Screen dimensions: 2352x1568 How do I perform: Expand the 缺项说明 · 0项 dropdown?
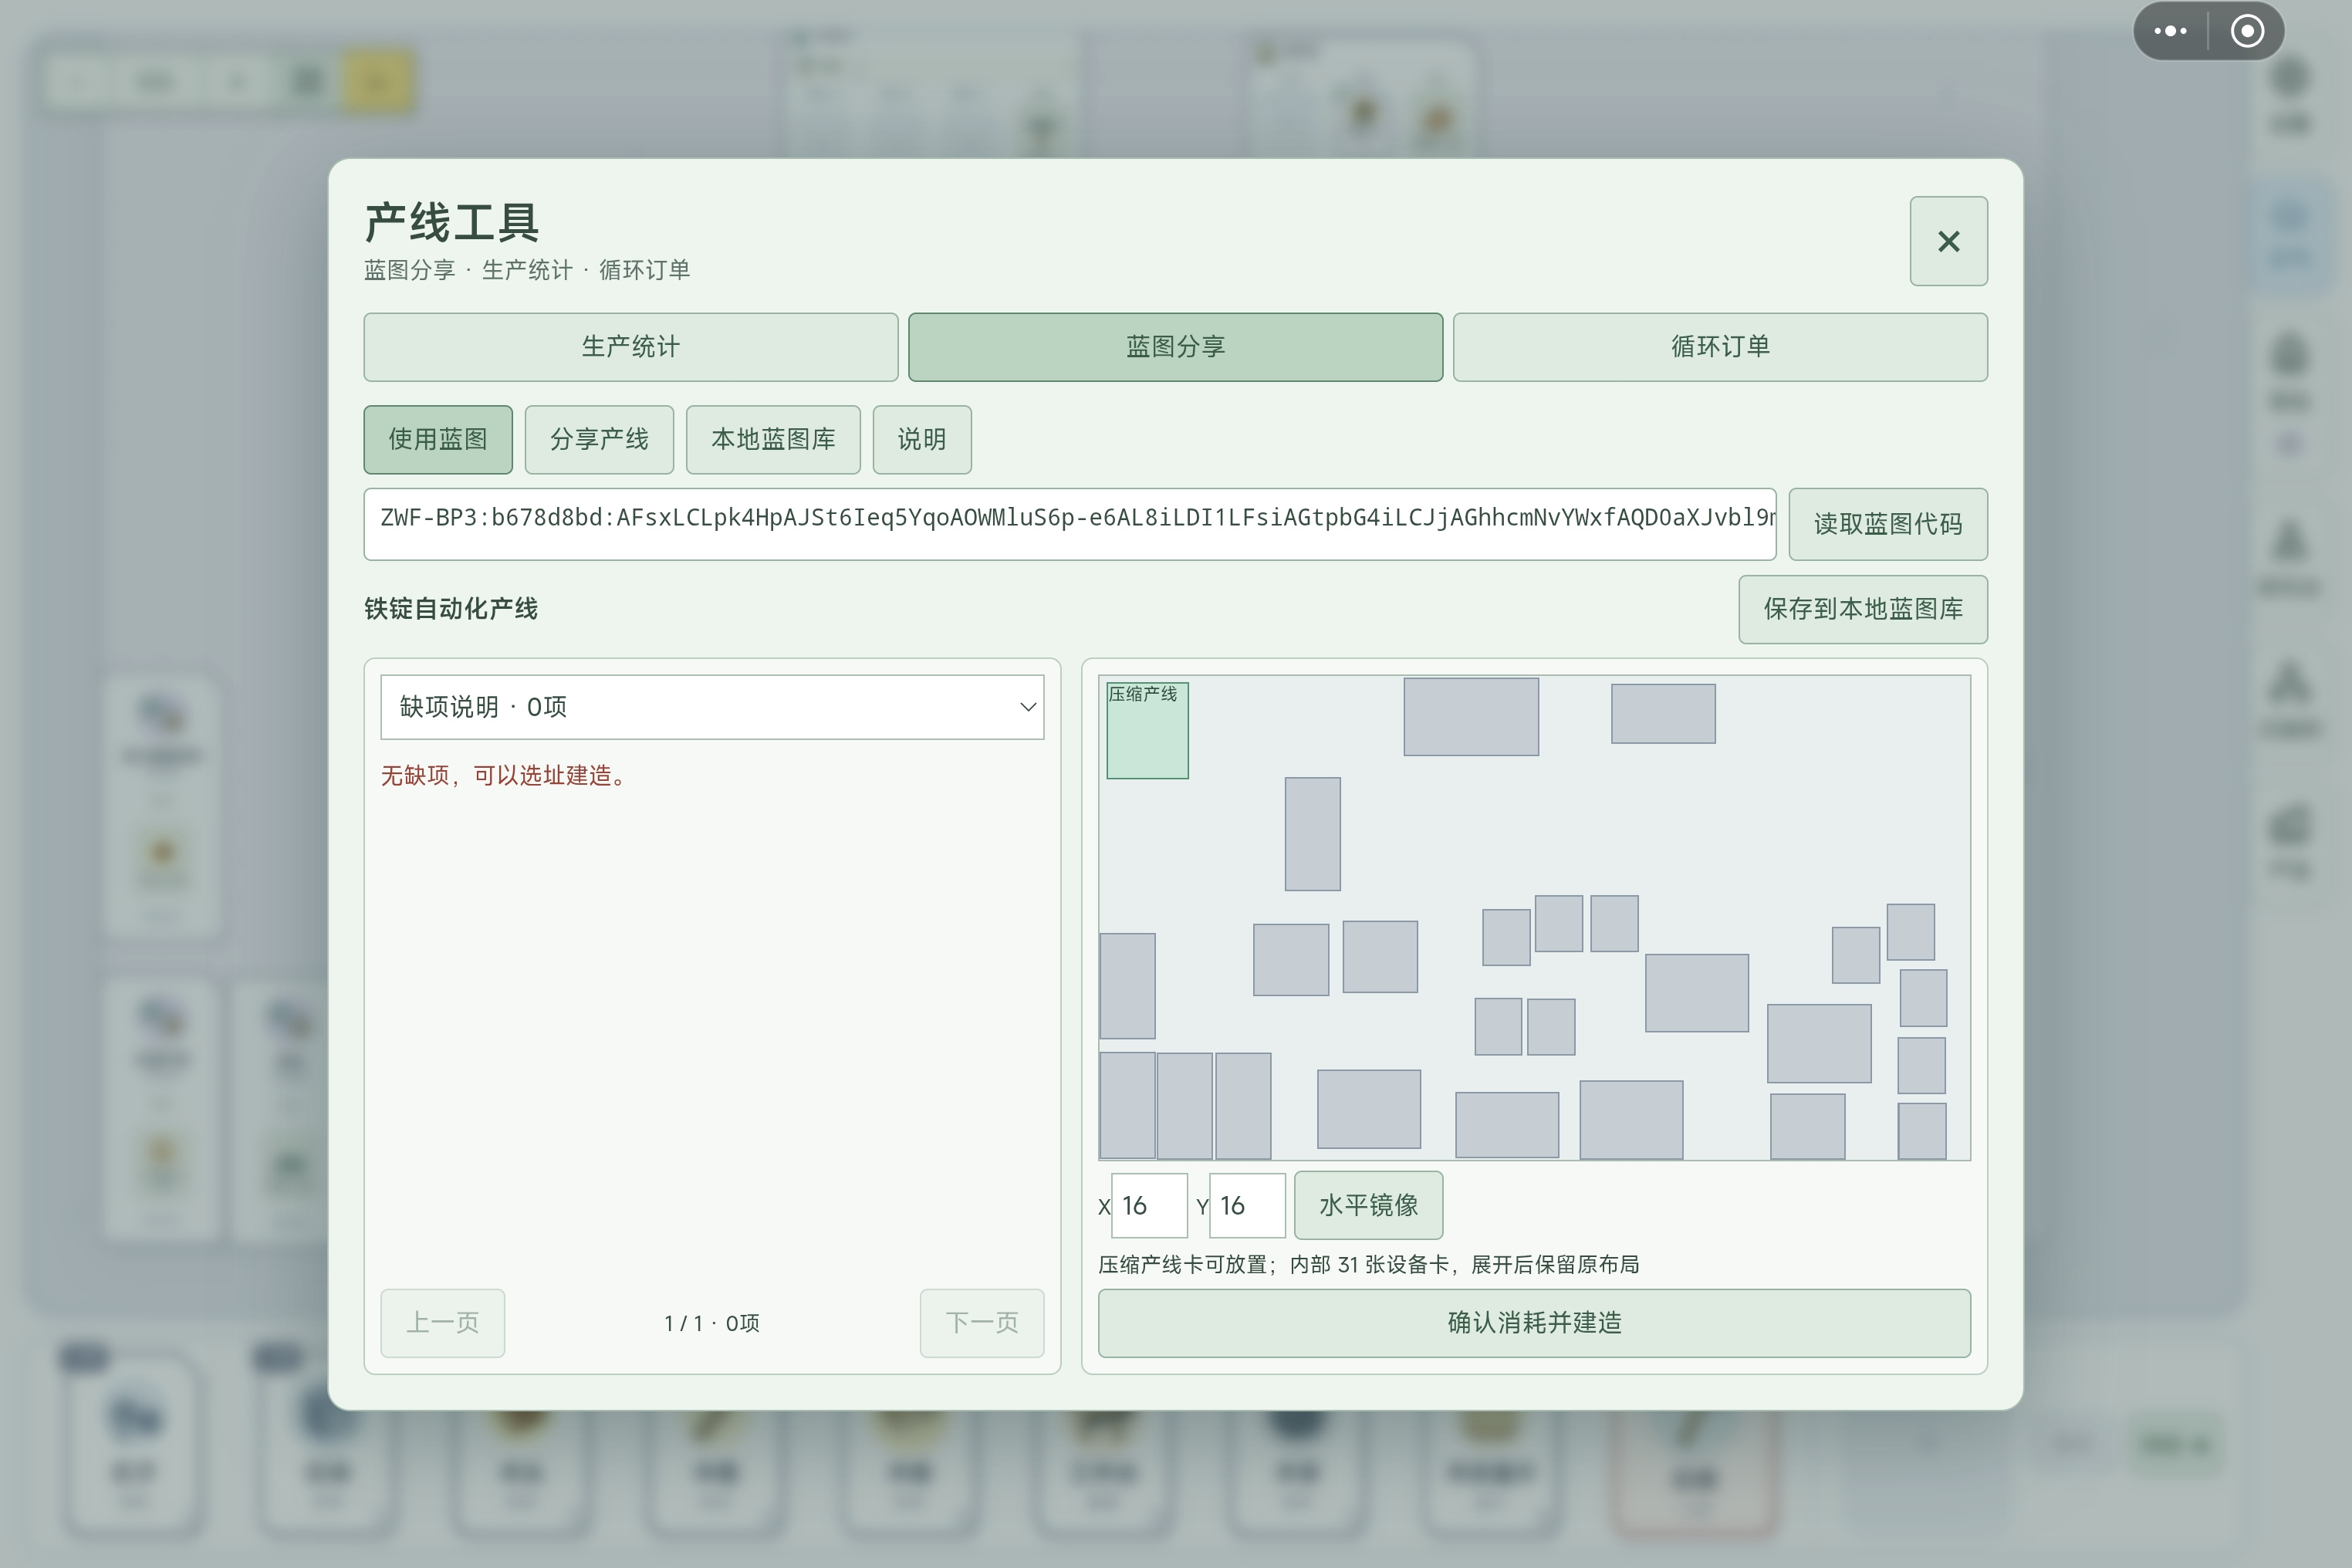(x=712, y=707)
